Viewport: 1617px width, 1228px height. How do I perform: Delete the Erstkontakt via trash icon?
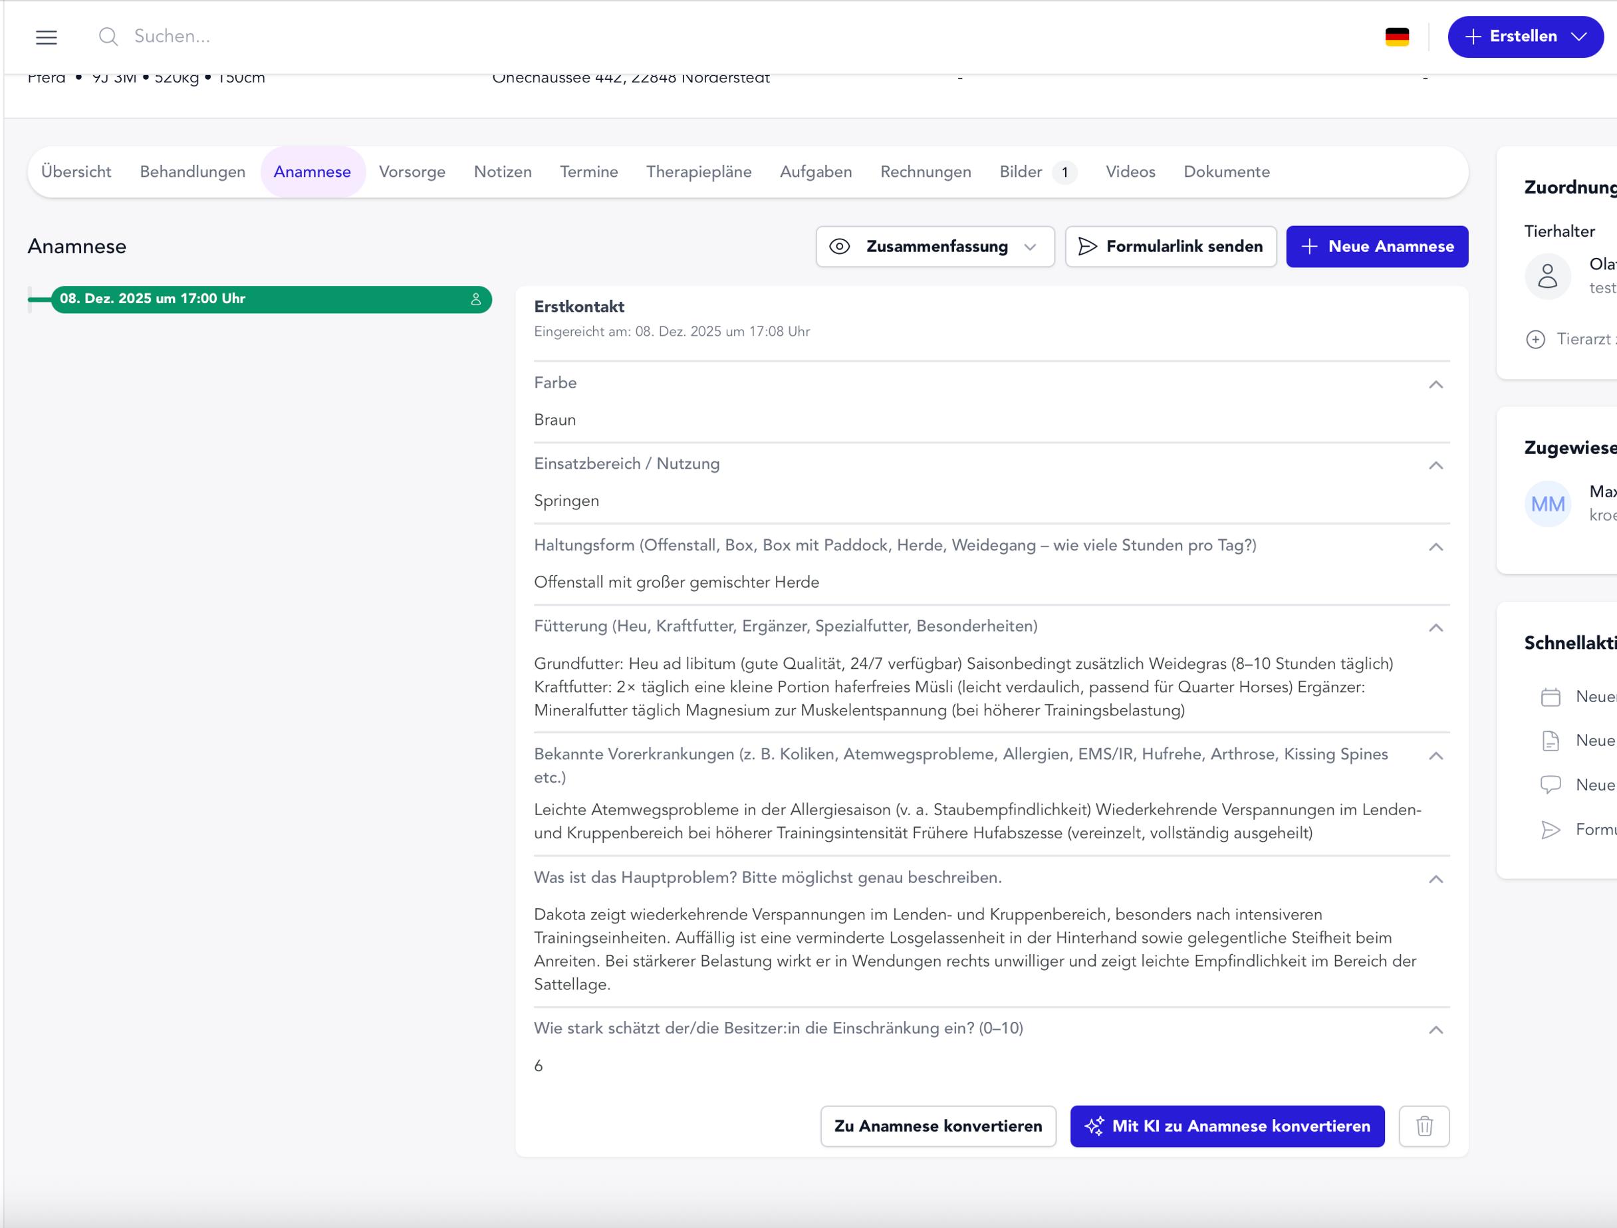tap(1424, 1126)
